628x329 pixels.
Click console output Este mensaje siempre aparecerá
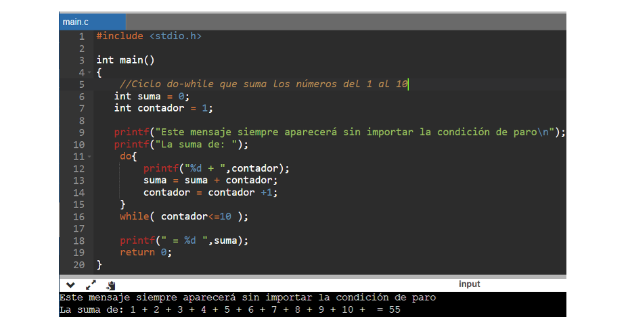point(248,298)
